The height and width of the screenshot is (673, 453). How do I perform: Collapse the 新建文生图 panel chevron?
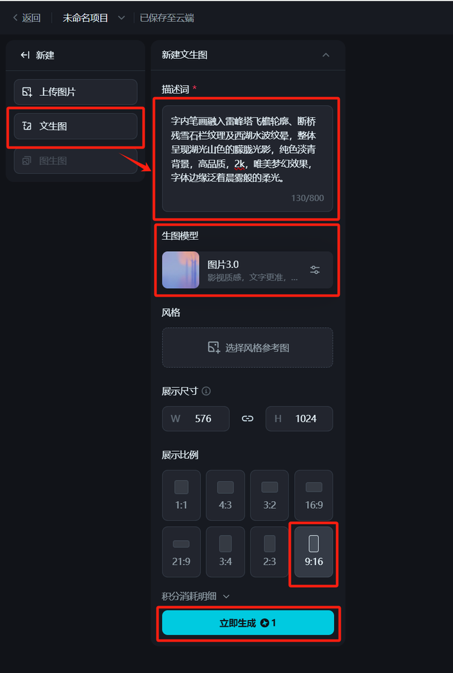pyautogui.click(x=326, y=55)
